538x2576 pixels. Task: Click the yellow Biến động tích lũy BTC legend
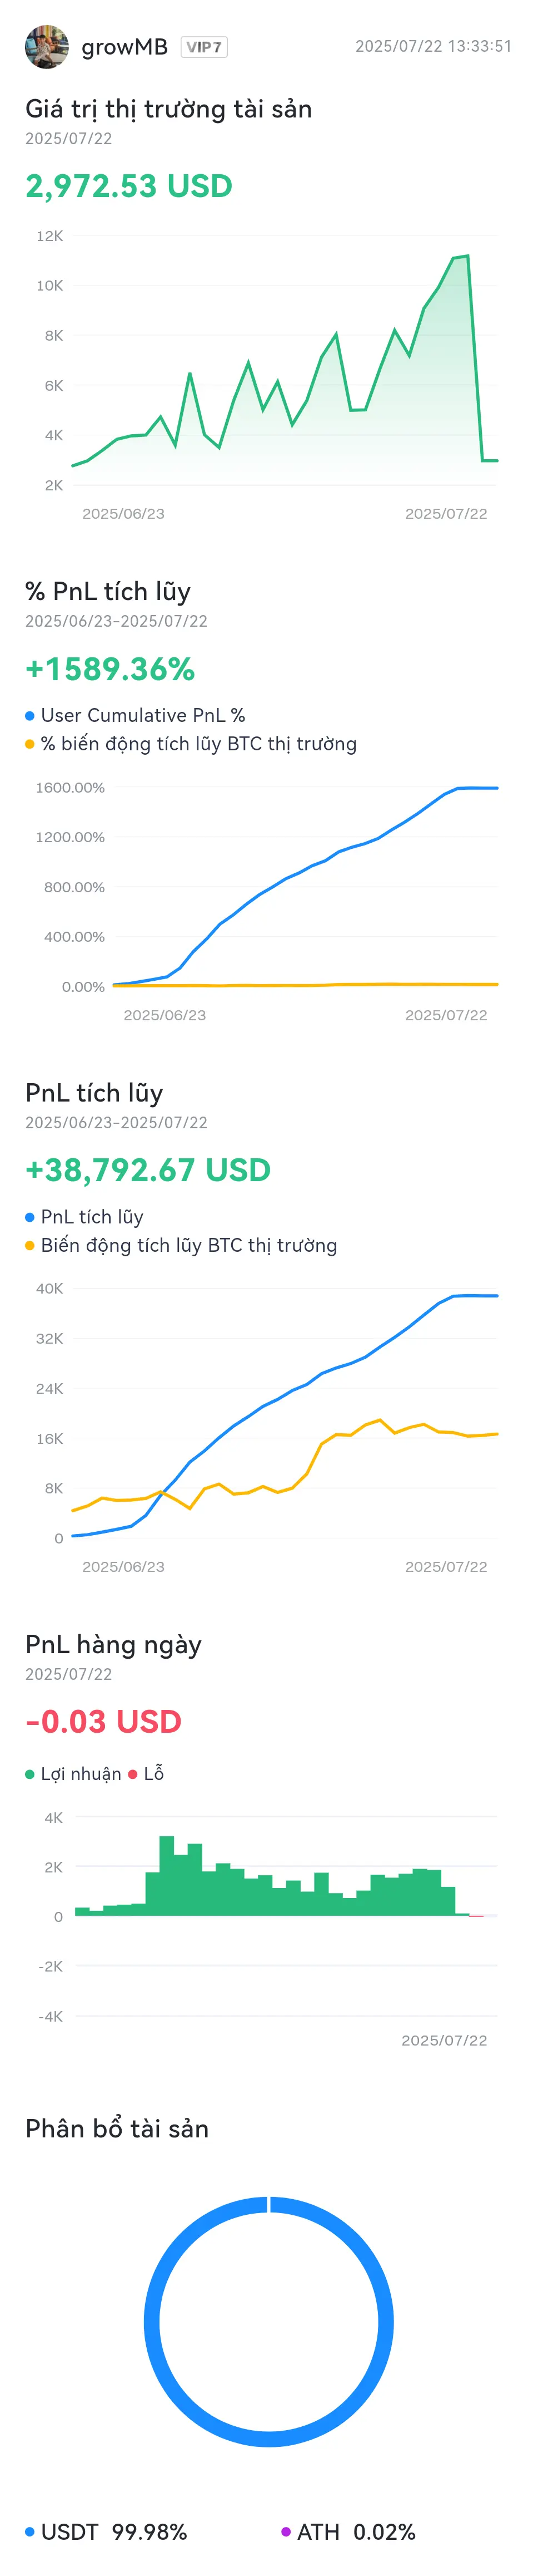tap(181, 1245)
